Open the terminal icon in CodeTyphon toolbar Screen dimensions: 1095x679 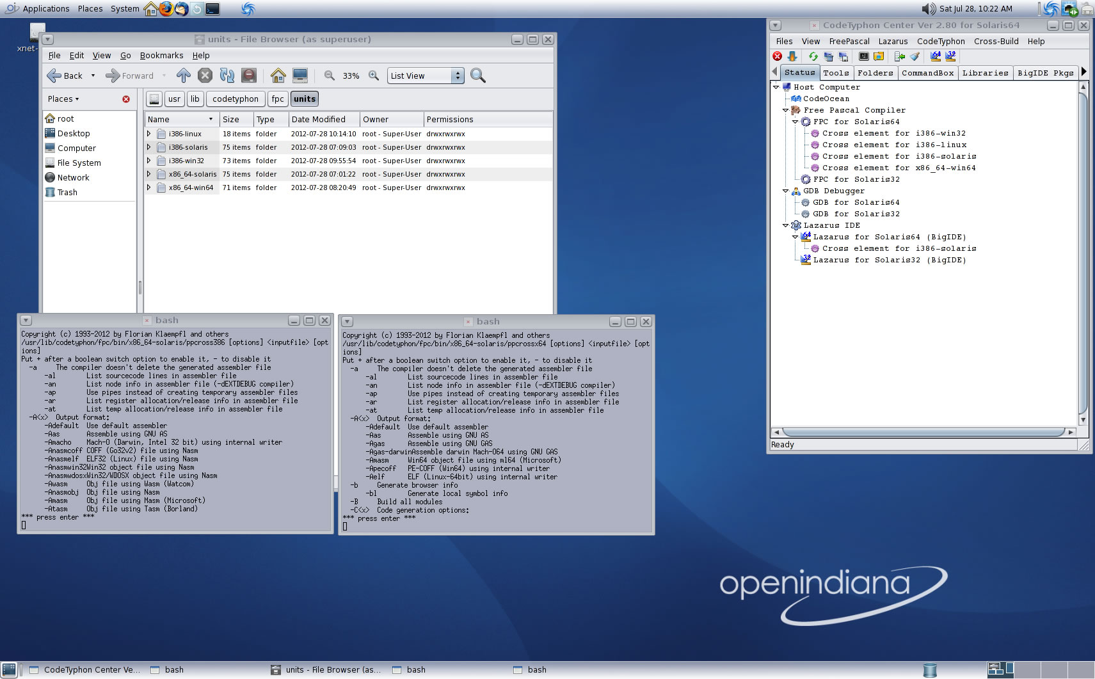point(863,57)
